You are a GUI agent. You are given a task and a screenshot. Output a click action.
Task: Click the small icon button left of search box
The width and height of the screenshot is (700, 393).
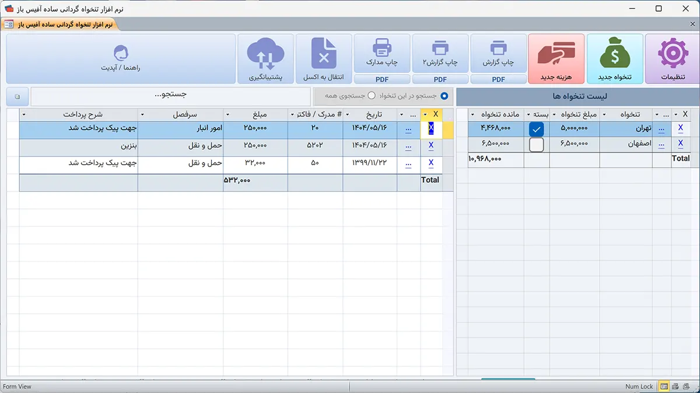point(17,96)
